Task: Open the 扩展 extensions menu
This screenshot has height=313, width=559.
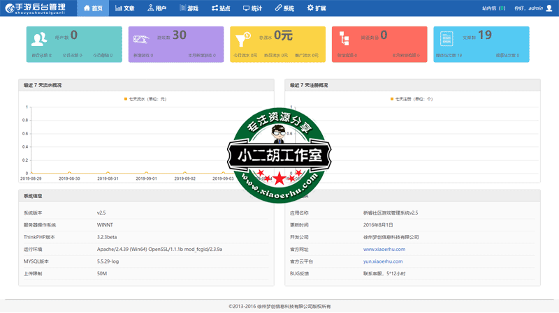Action: tap(317, 8)
